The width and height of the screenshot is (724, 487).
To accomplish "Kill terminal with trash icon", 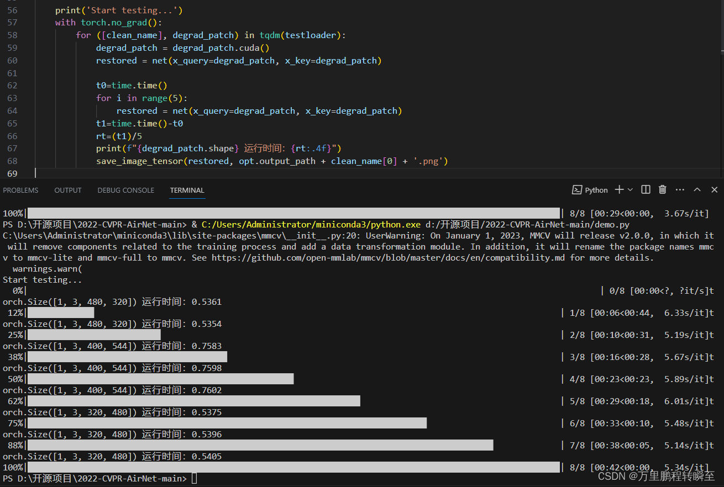I will click(663, 189).
